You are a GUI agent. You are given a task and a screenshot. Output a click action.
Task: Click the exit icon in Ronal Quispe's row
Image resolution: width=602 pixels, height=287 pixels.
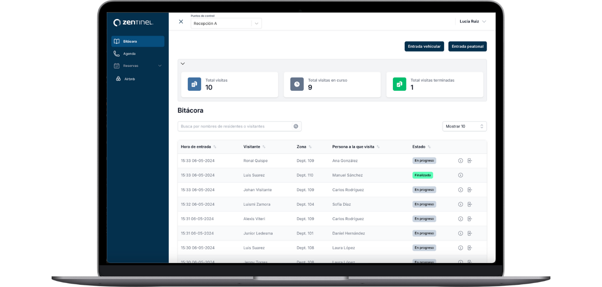(x=470, y=160)
